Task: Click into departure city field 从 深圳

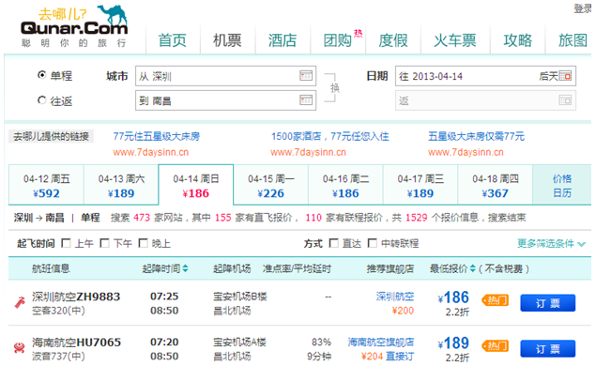Action: (x=225, y=76)
